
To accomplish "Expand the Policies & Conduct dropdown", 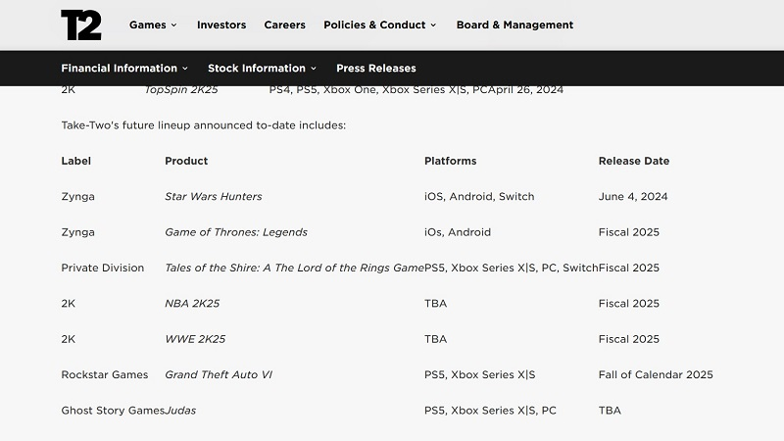I will point(380,24).
